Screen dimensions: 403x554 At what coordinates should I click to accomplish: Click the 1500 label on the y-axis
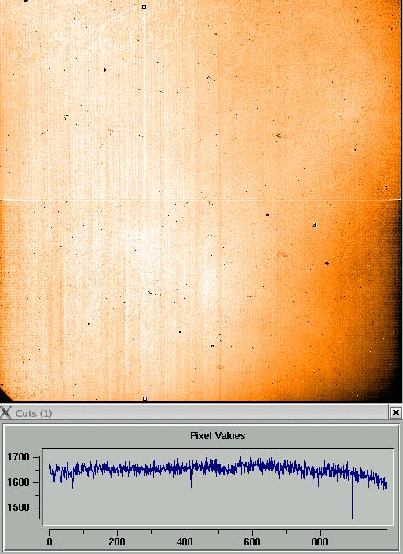click(x=18, y=508)
